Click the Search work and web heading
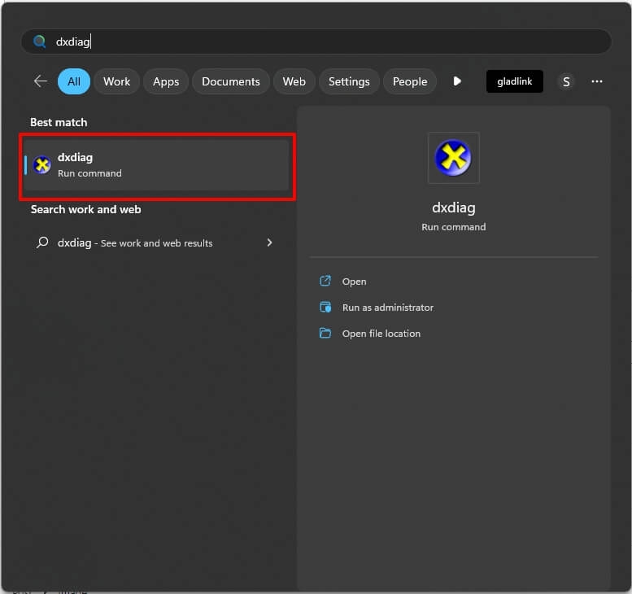 pyautogui.click(x=86, y=209)
